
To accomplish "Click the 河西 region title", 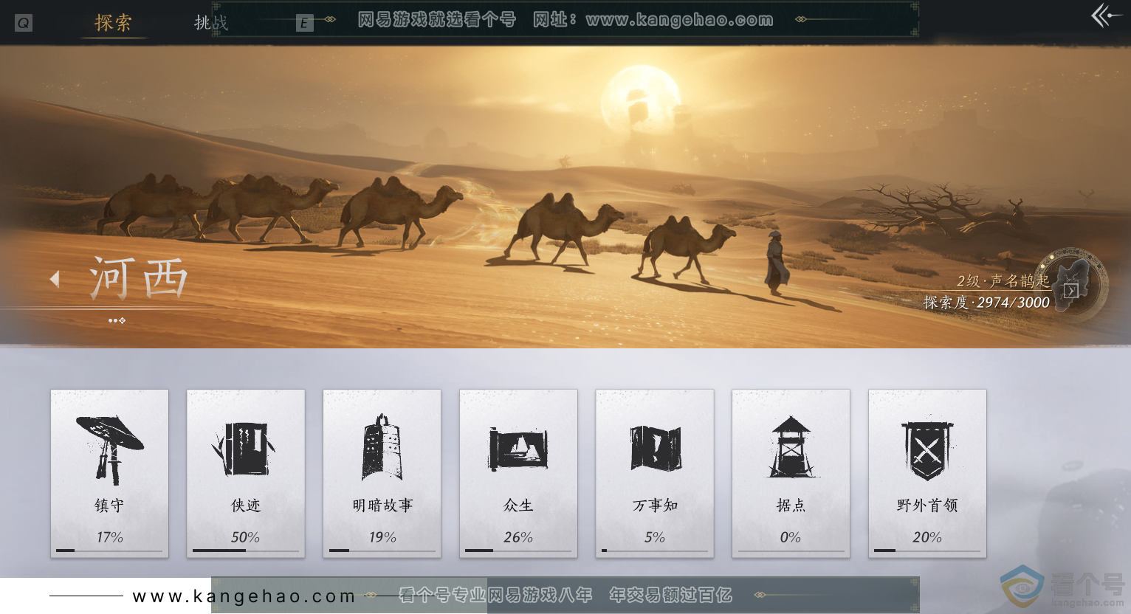I will pos(139,279).
